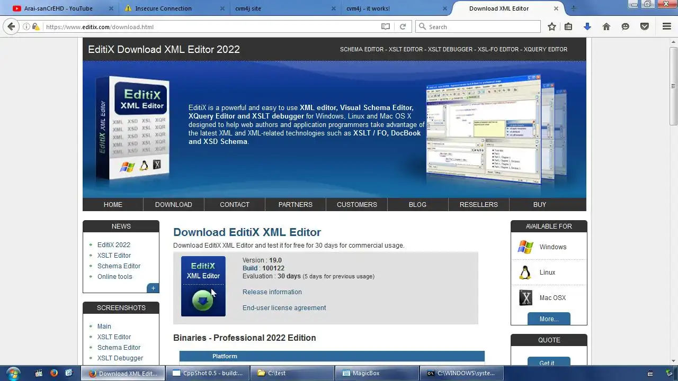Open EditiX 2022 news link

(114, 245)
